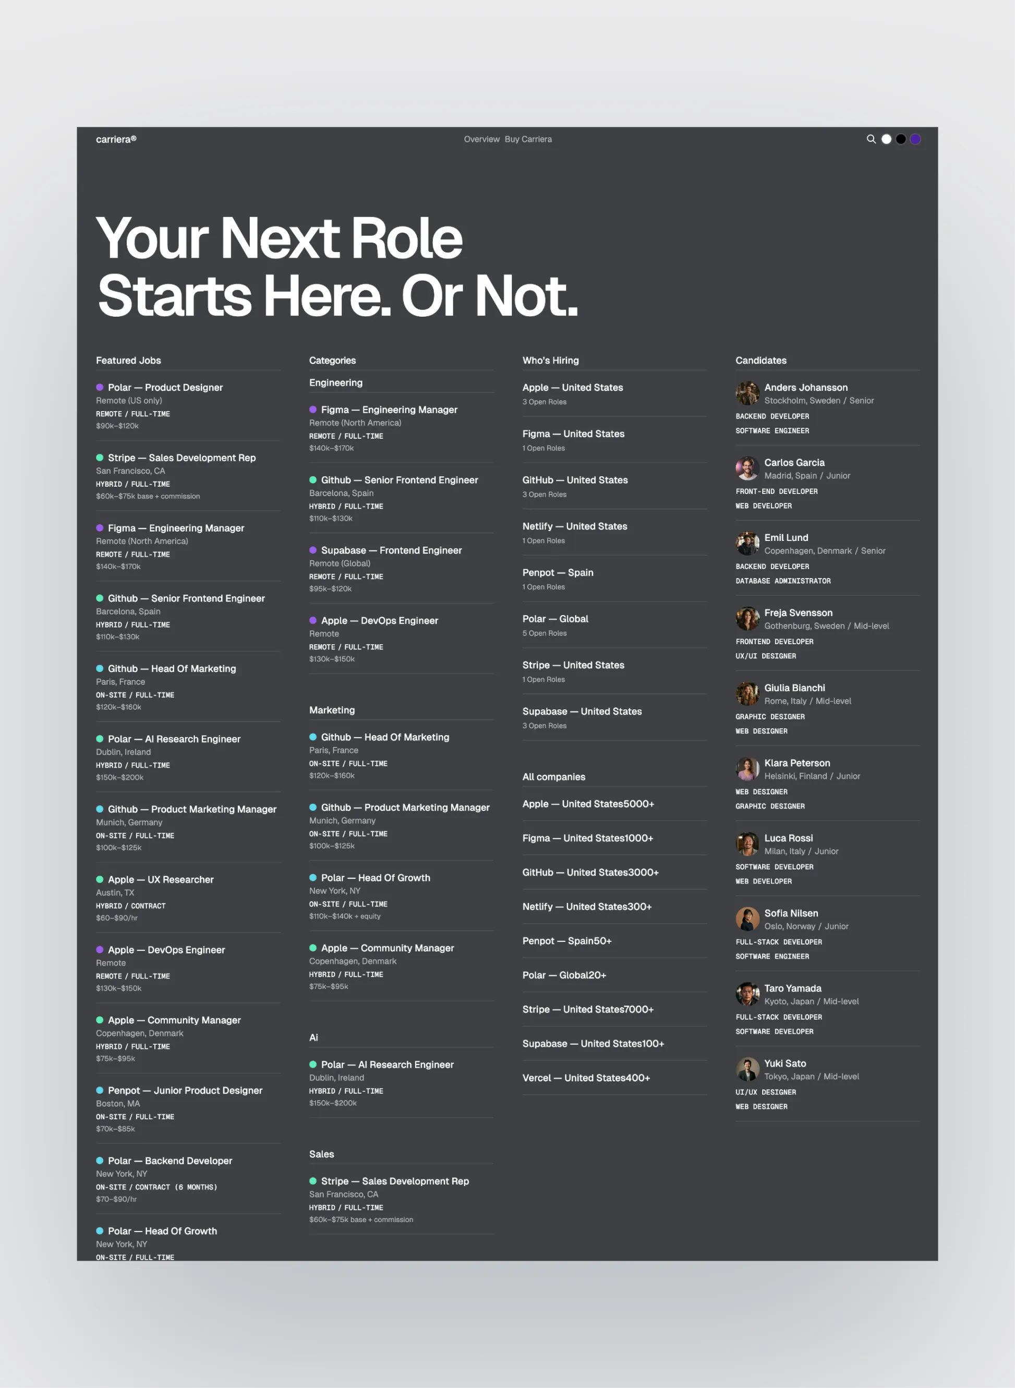Click Sofia Nilsen's profile picture

(x=747, y=919)
